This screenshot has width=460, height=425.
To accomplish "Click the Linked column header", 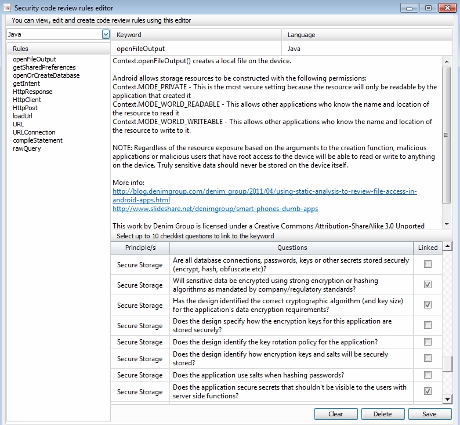I will coord(428,248).
